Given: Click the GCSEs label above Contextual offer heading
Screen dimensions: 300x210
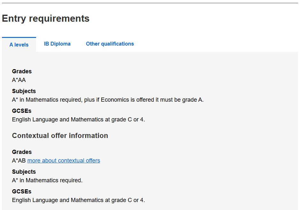Looking at the screenshot, I should pyautogui.click(x=22, y=111).
